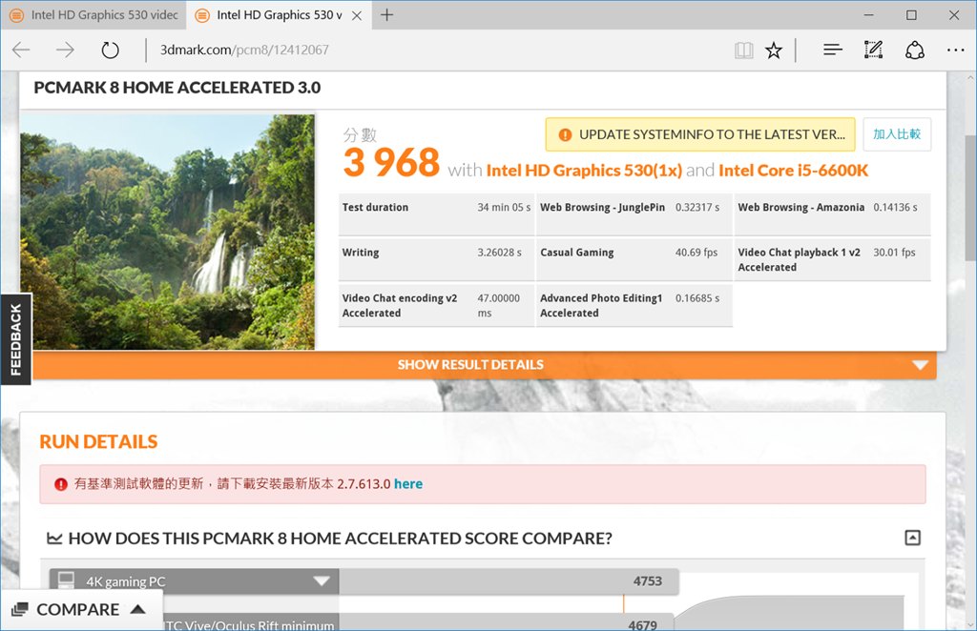977x631 pixels.
Task: Click the 4753 score bar value
Action: (648, 581)
